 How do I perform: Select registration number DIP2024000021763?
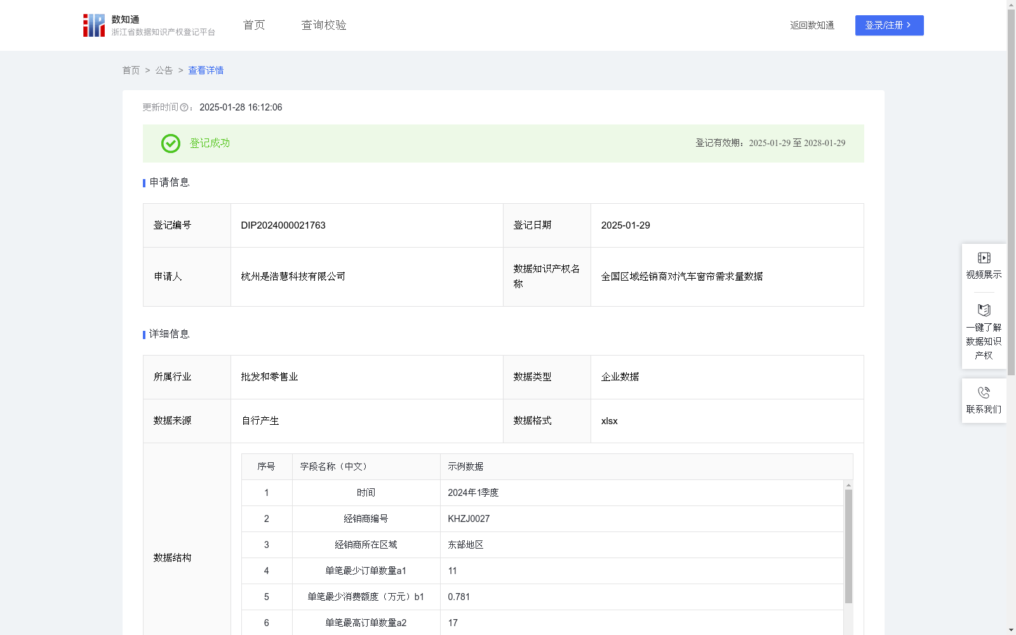[x=283, y=225]
